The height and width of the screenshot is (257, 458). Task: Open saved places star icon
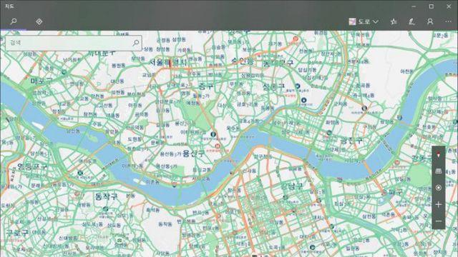(394, 21)
